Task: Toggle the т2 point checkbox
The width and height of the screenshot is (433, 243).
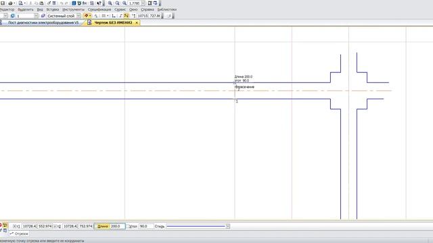Action: click(x=55, y=226)
